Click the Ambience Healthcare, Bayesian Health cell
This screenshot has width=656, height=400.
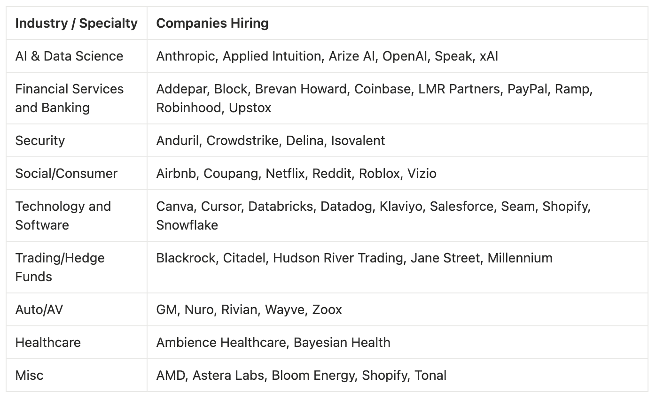pyautogui.click(x=273, y=343)
